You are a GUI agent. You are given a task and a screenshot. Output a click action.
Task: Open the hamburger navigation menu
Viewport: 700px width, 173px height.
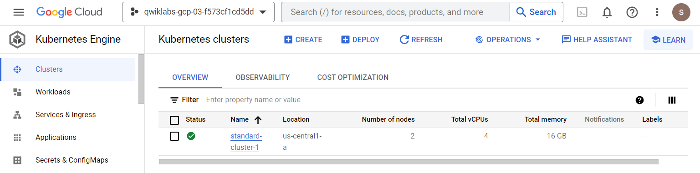click(19, 12)
